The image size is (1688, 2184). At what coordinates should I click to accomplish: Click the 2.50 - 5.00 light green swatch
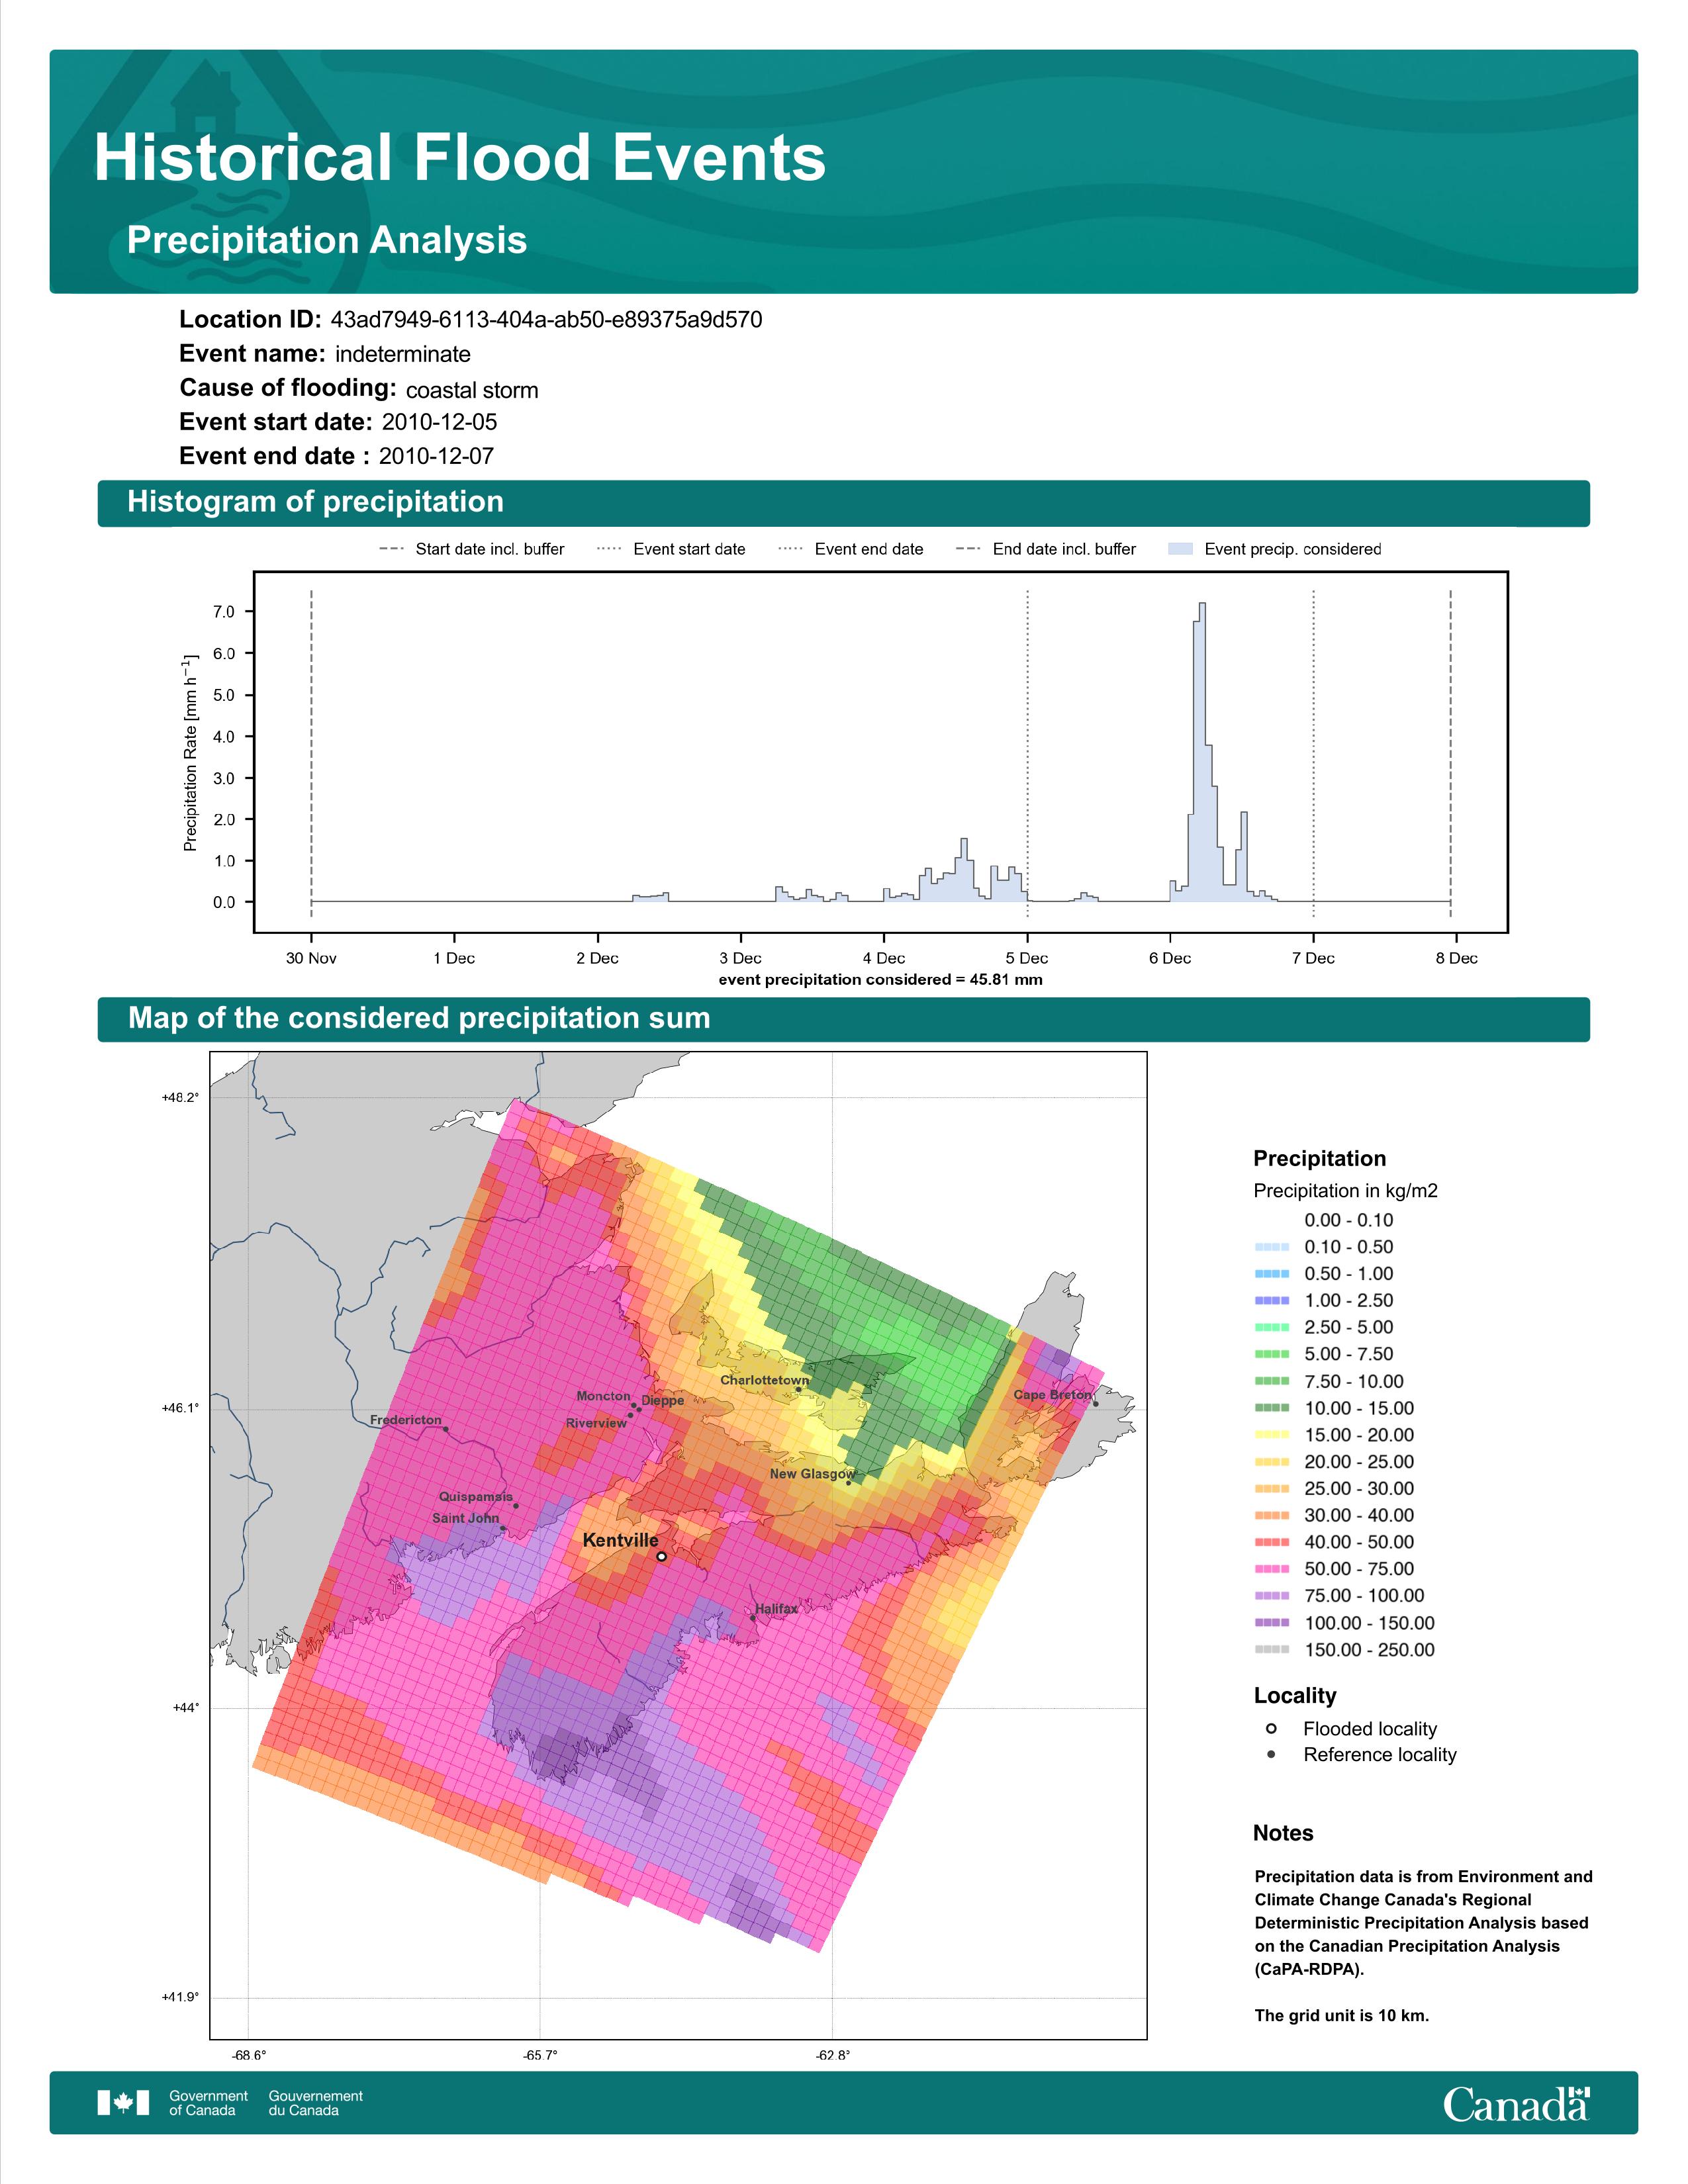tap(1272, 1327)
